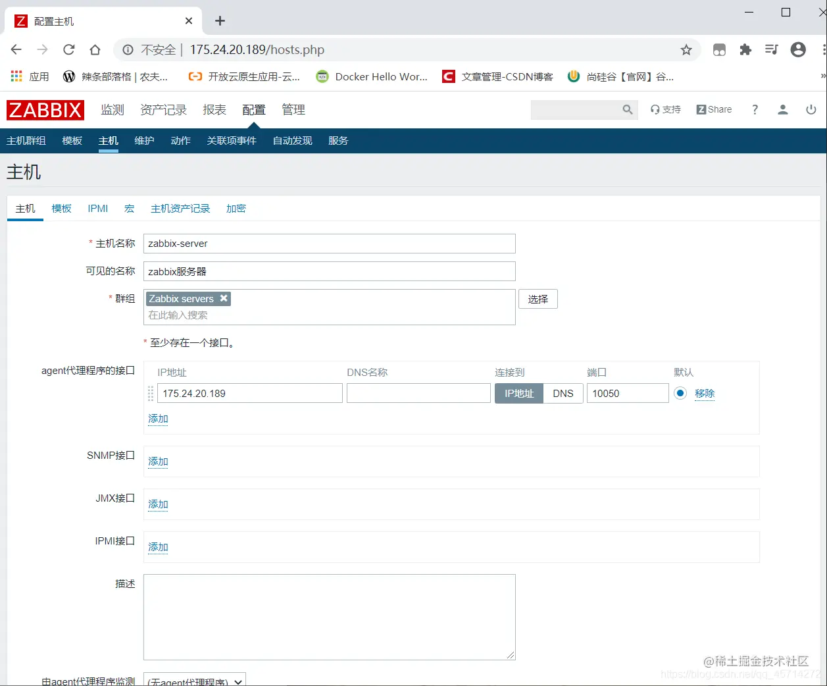Go to 维护 submenu
Image resolution: width=827 pixels, height=686 pixels.
[x=144, y=140]
